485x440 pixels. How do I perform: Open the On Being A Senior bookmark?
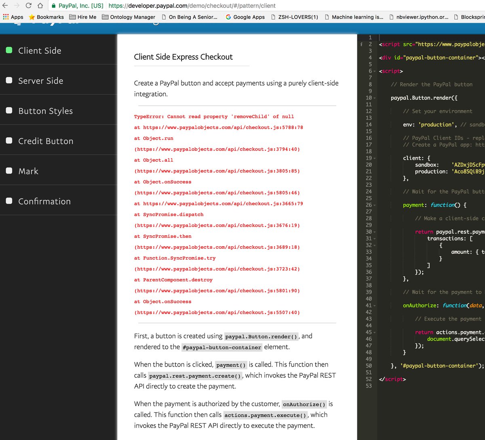point(189,17)
